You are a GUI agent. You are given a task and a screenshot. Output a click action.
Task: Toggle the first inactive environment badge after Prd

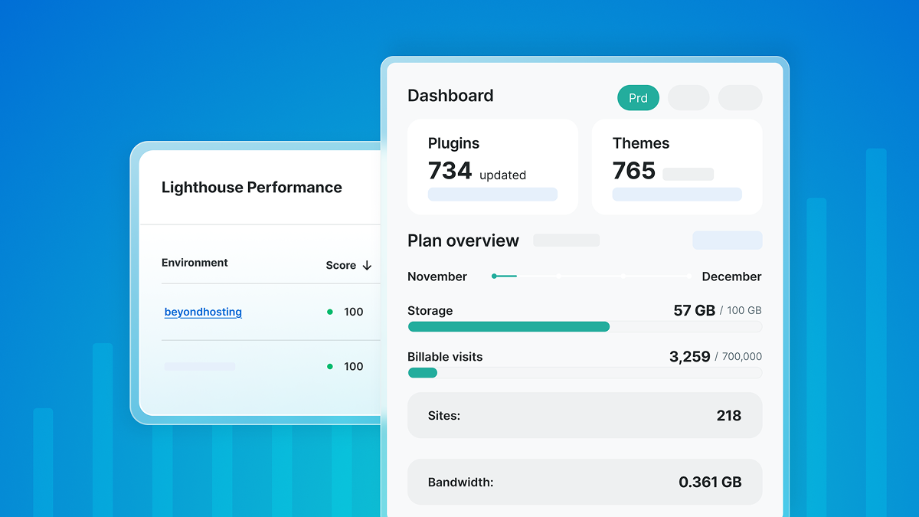click(688, 97)
